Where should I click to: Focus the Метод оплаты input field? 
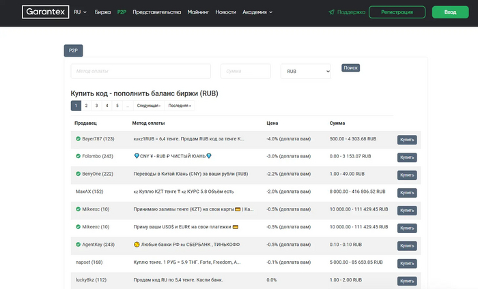point(141,71)
